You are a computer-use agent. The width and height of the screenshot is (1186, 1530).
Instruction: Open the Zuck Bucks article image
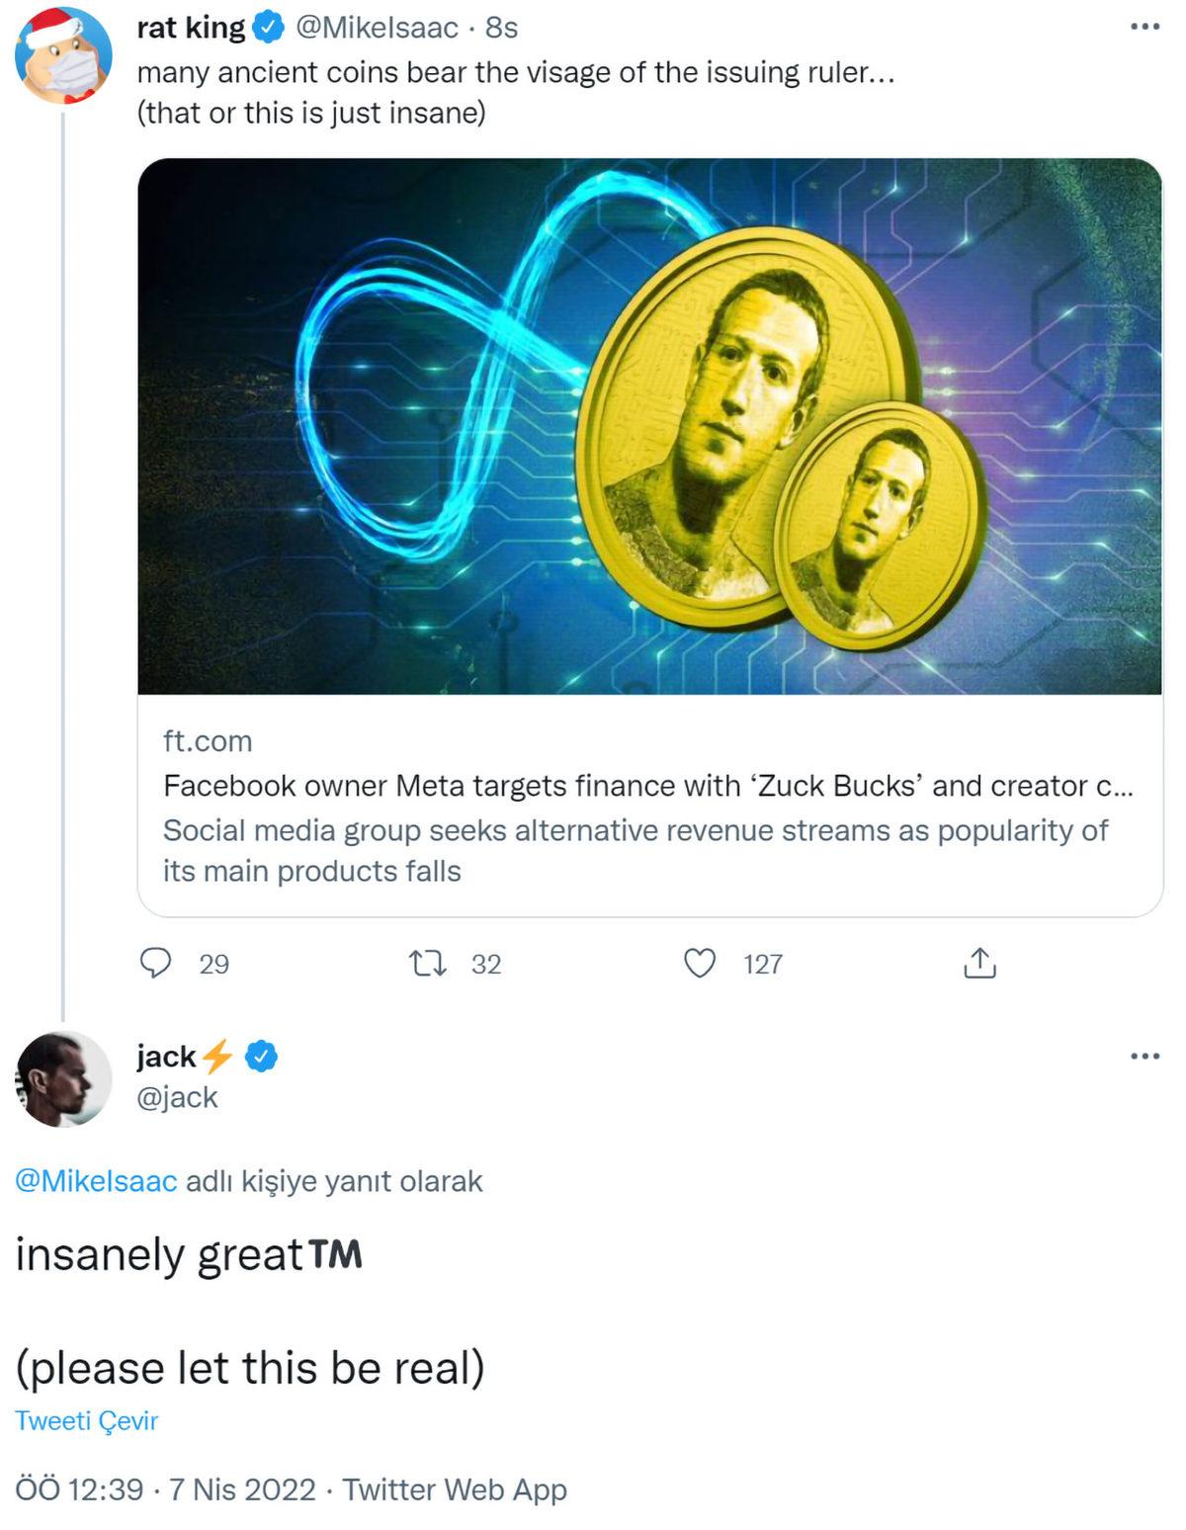coord(649,426)
